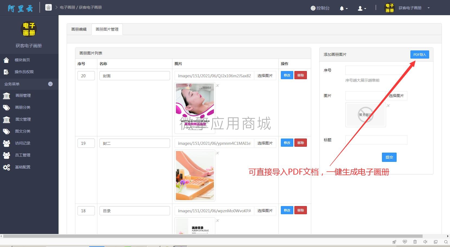Click the 电子画册 module icon in the top bar
This screenshot has height=247, width=450.
tap(390, 8)
